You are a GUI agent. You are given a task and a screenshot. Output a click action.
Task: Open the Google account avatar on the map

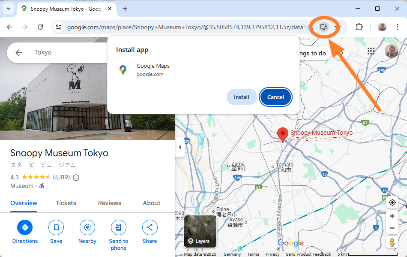coord(392,51)
